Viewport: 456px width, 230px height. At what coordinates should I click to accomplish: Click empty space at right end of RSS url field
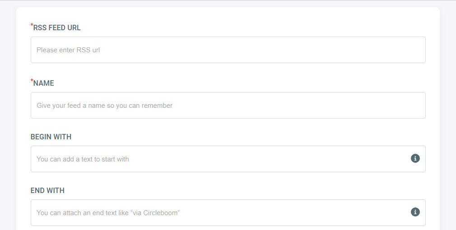tap(401, 50)
